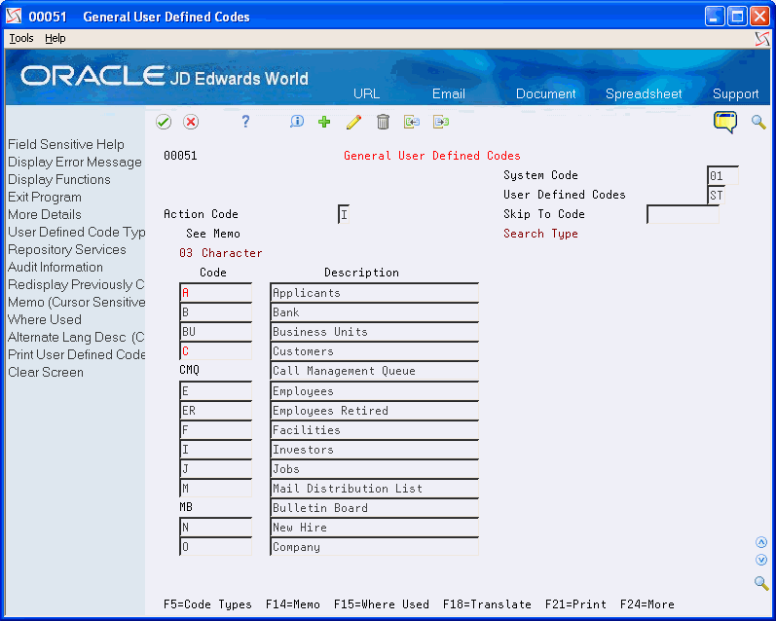
Task: Click the green checkmark OK icon
Action: coord(164,122)
